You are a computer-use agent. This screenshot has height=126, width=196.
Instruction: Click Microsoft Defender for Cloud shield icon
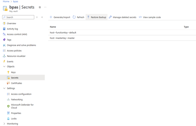(x=8, y=106)
